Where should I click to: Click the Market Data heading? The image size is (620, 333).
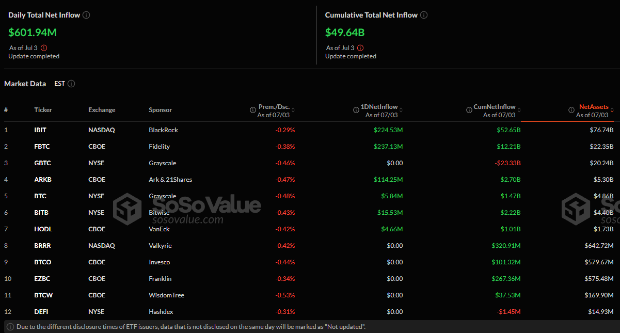(25, 84)
